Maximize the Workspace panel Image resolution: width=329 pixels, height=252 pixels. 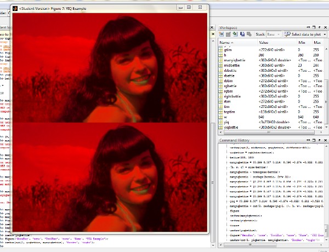314,27
